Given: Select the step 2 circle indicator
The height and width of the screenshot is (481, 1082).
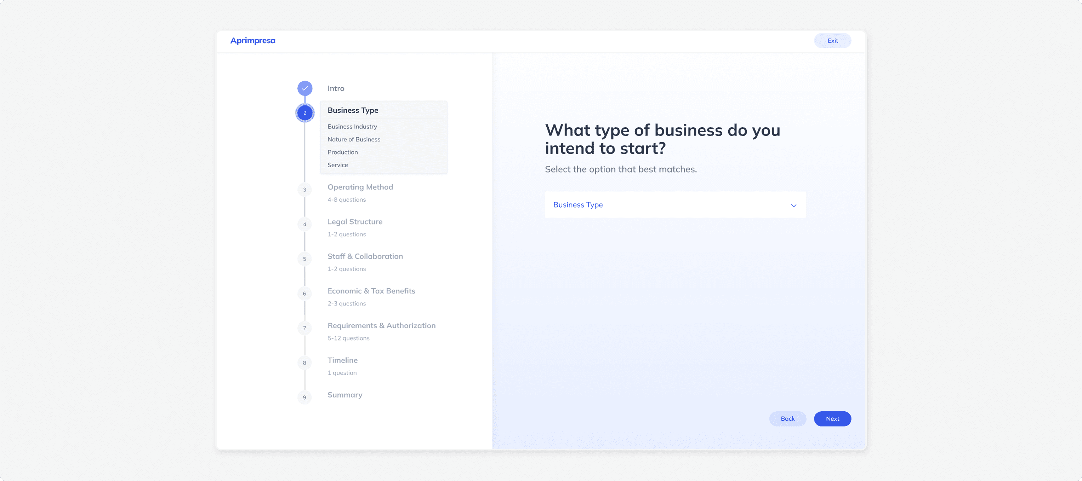Looking at the screenshot, I should tap(304, 113).
